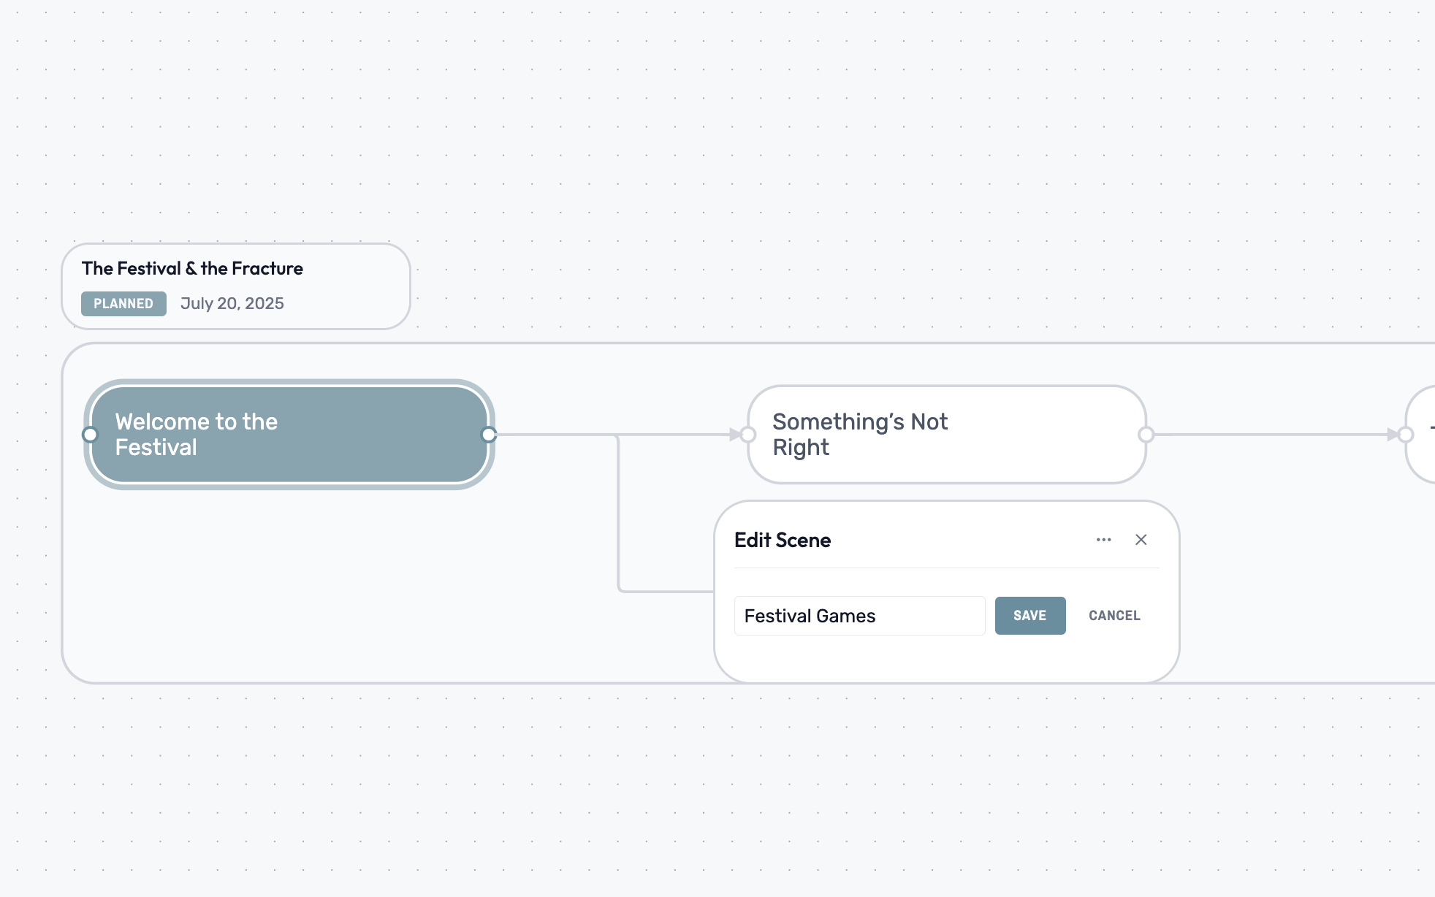Cancel editing the scene name
Viewport: 1435px width, 897px height.
click(x=1114, y=616)
